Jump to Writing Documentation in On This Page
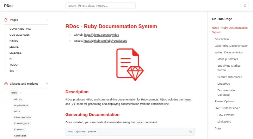The image size is (253, 139). (229, 52)
